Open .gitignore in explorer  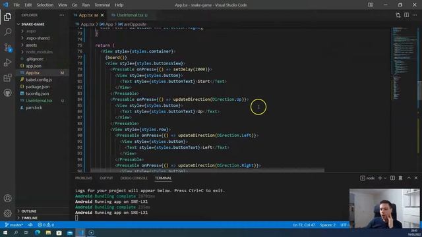point(35,59)
